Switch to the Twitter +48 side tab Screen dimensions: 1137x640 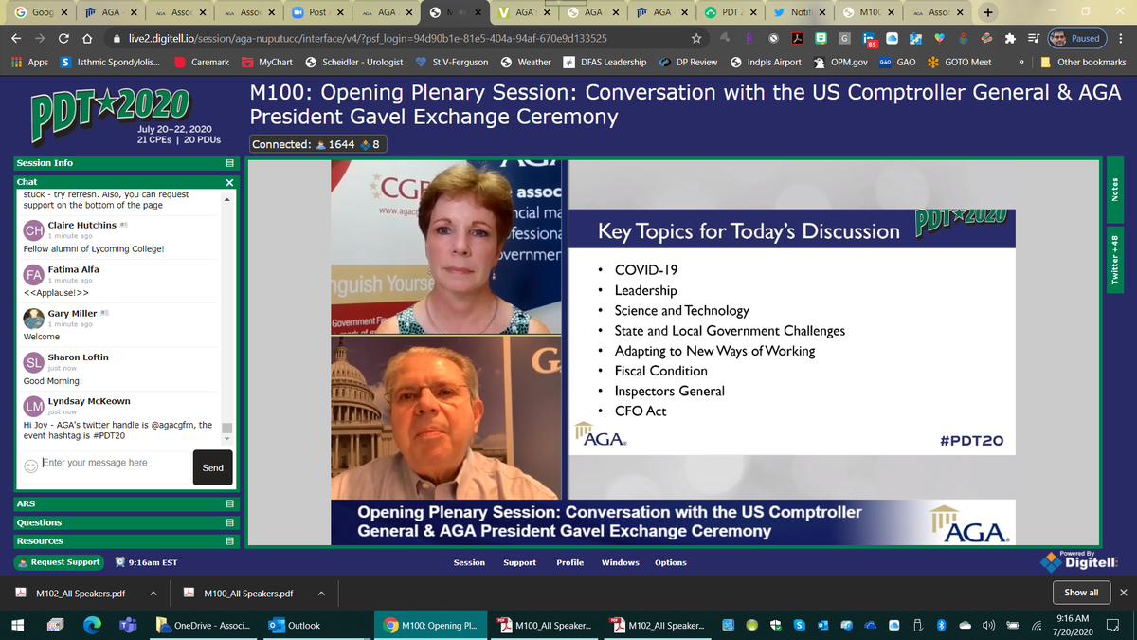coord(1114,262)
